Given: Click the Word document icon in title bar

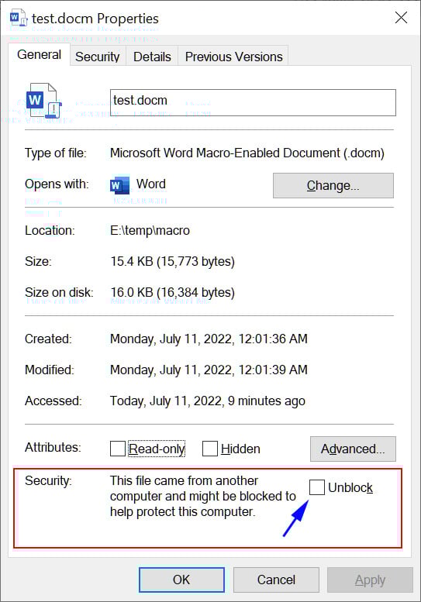Looking at the screenshot, I should 19,18.
